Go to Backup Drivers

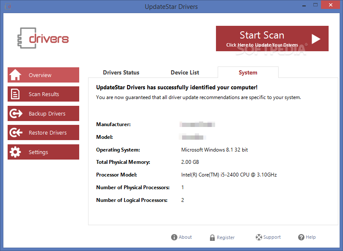(x=43, y=113)
